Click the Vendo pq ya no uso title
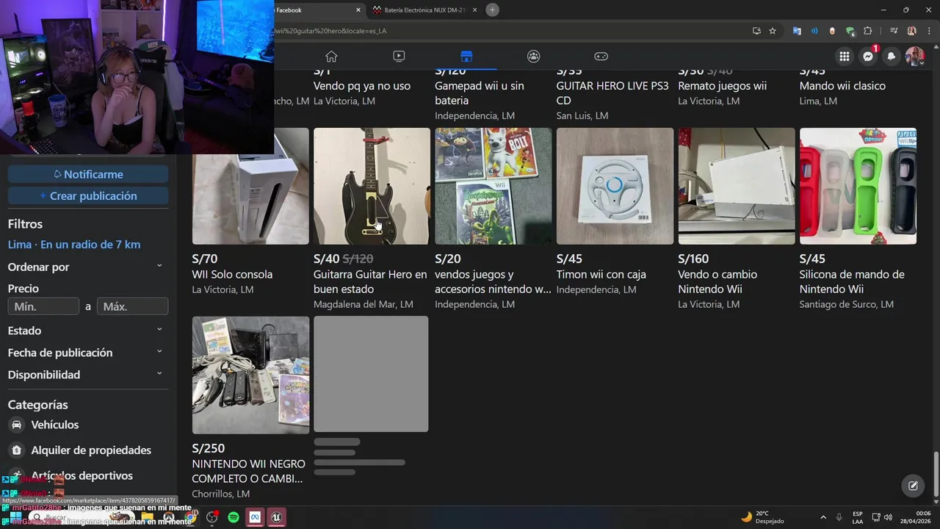This screenshot has width=940, height=529. click(x=362, y=86)
